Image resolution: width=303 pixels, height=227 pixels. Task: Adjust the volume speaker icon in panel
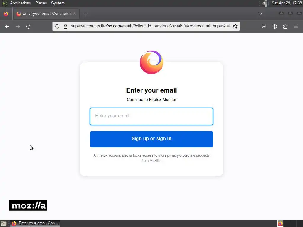(x=266, y=3)
